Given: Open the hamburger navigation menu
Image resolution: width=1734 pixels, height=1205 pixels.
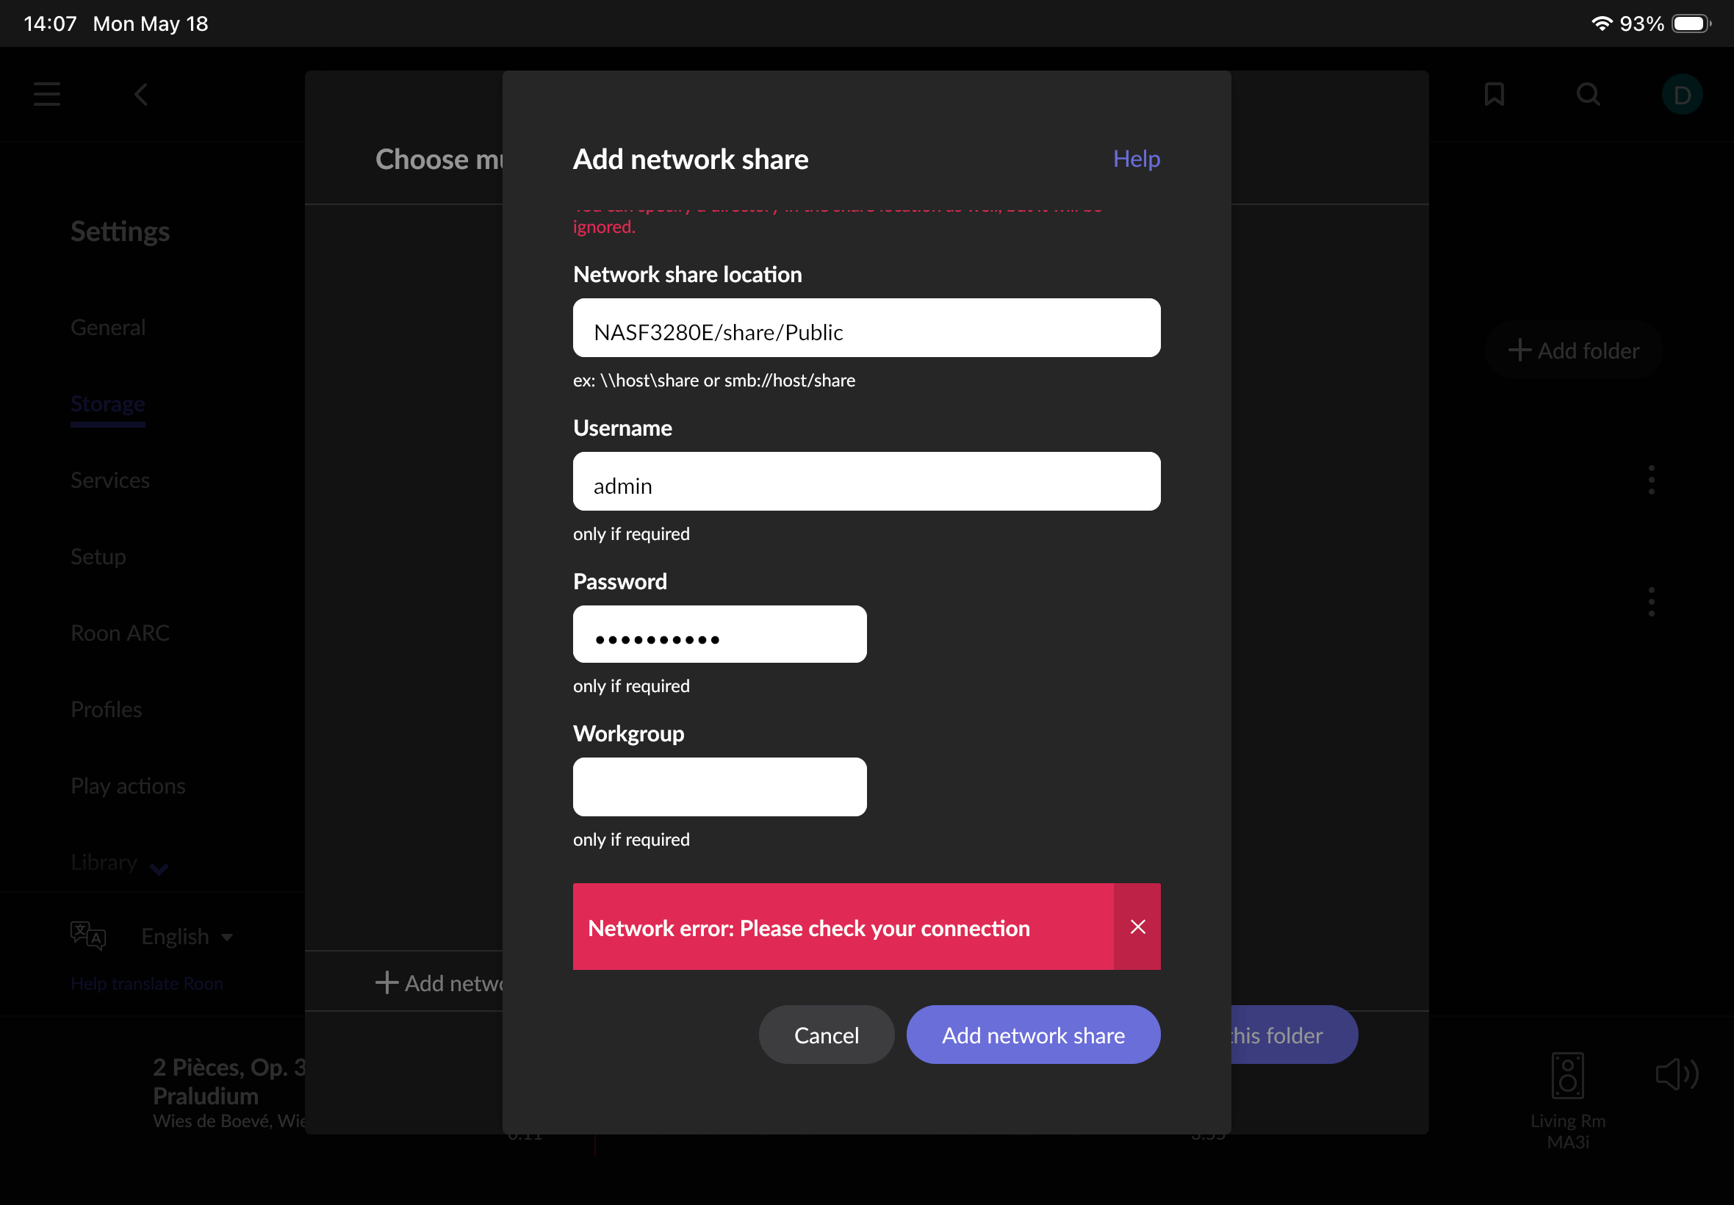Looking at the screenshot, I should pyautogui.click(x=47, y=94).
